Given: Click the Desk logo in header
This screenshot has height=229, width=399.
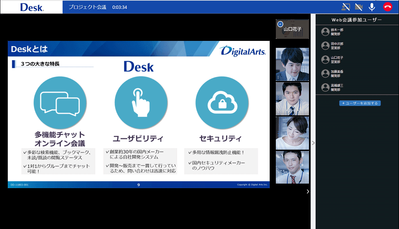Looking at the screenshot, I should (32, 7).
